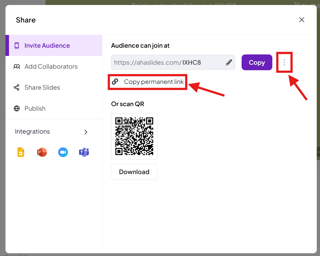Click the pencil icon to edit access code
The height and width of the screenshot is (256, 320).
[229, 62]
